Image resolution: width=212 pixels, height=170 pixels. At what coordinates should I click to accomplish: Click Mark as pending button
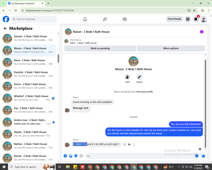tap(100, 48)
